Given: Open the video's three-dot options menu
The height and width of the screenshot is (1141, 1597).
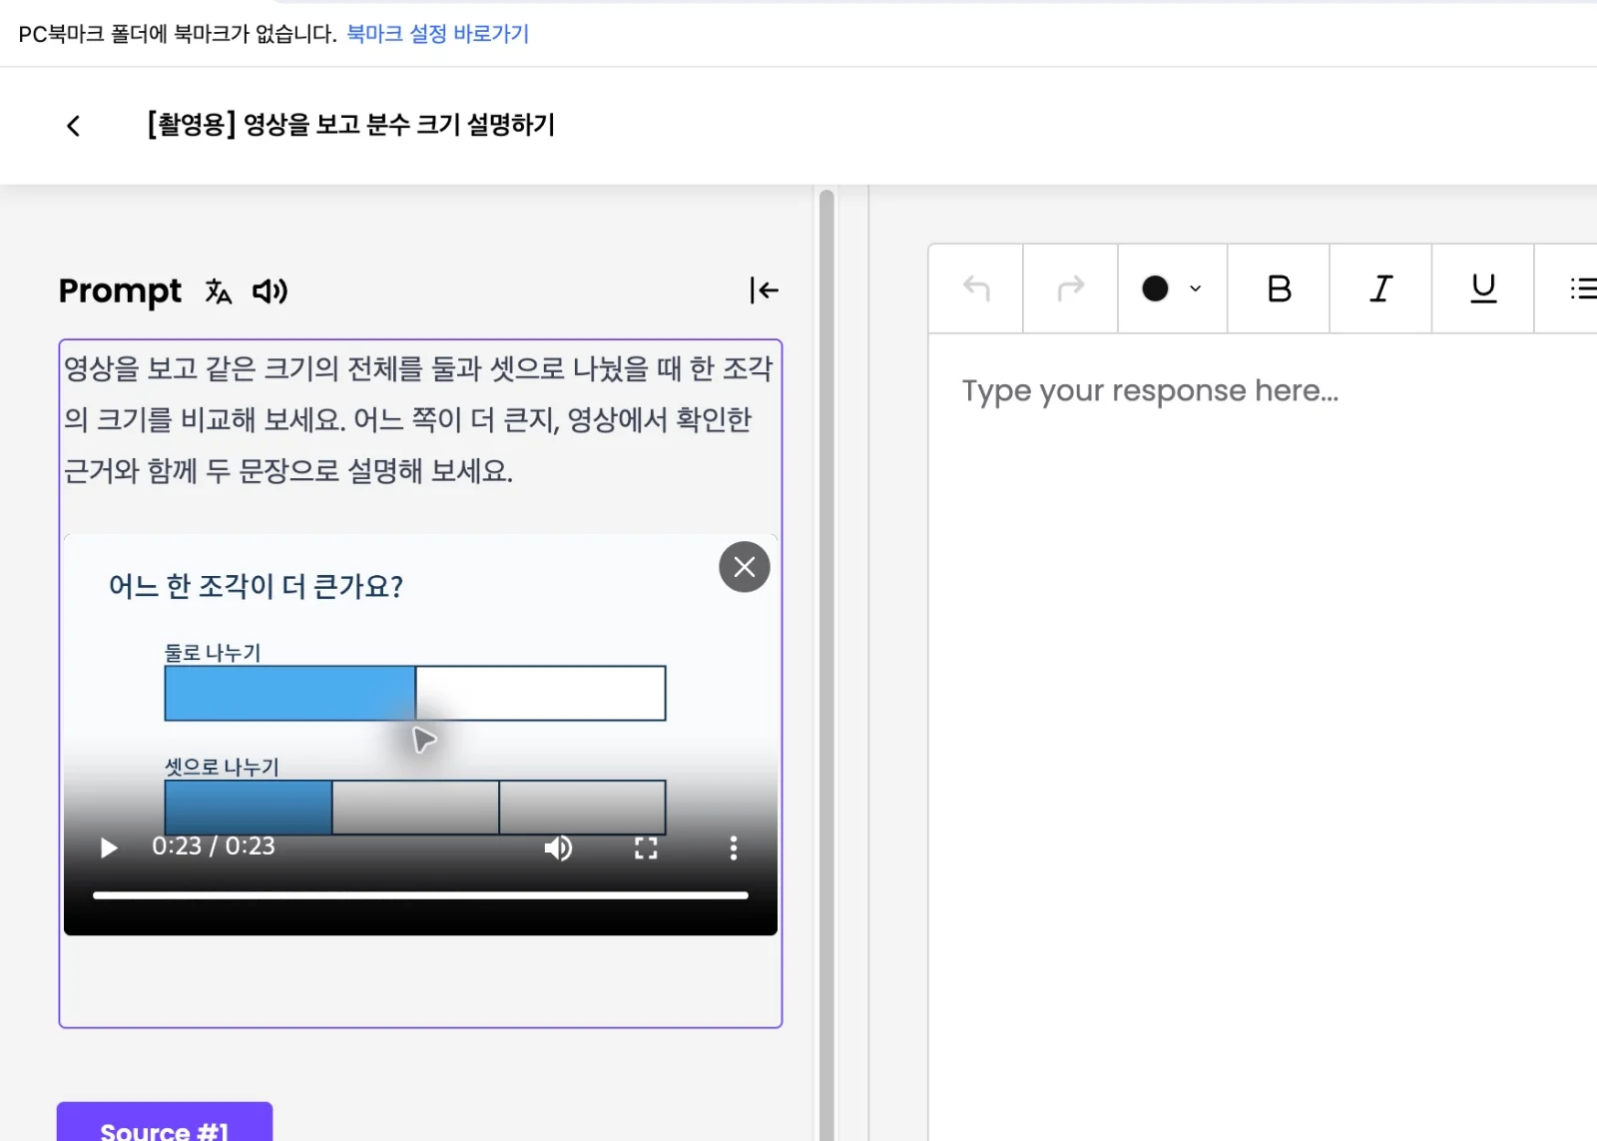Looking at the screenshot, I should point(734,849).
